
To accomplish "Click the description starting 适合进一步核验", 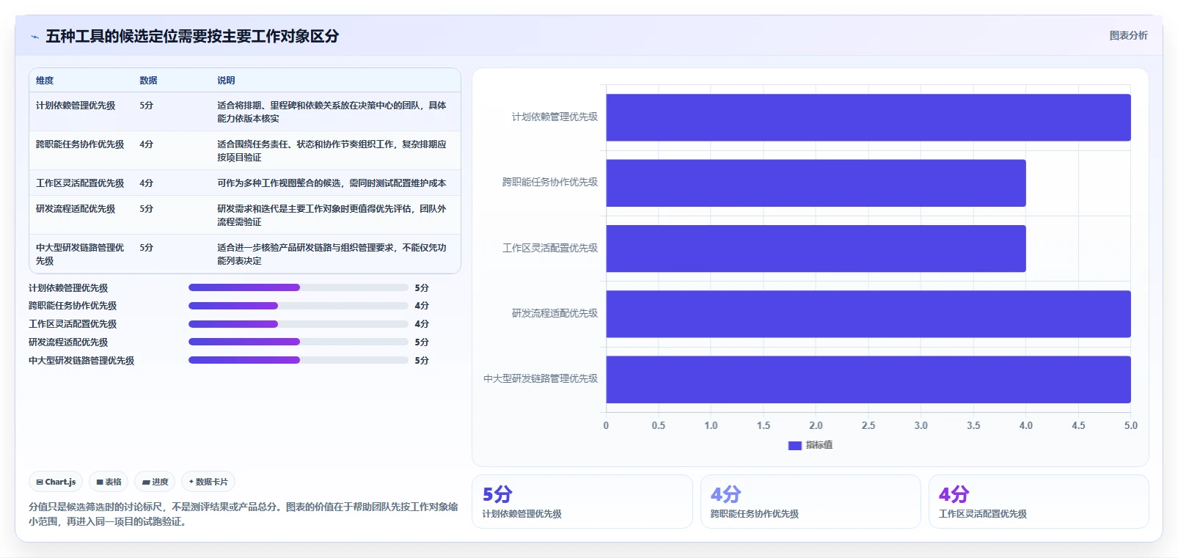I will [332, 254].
